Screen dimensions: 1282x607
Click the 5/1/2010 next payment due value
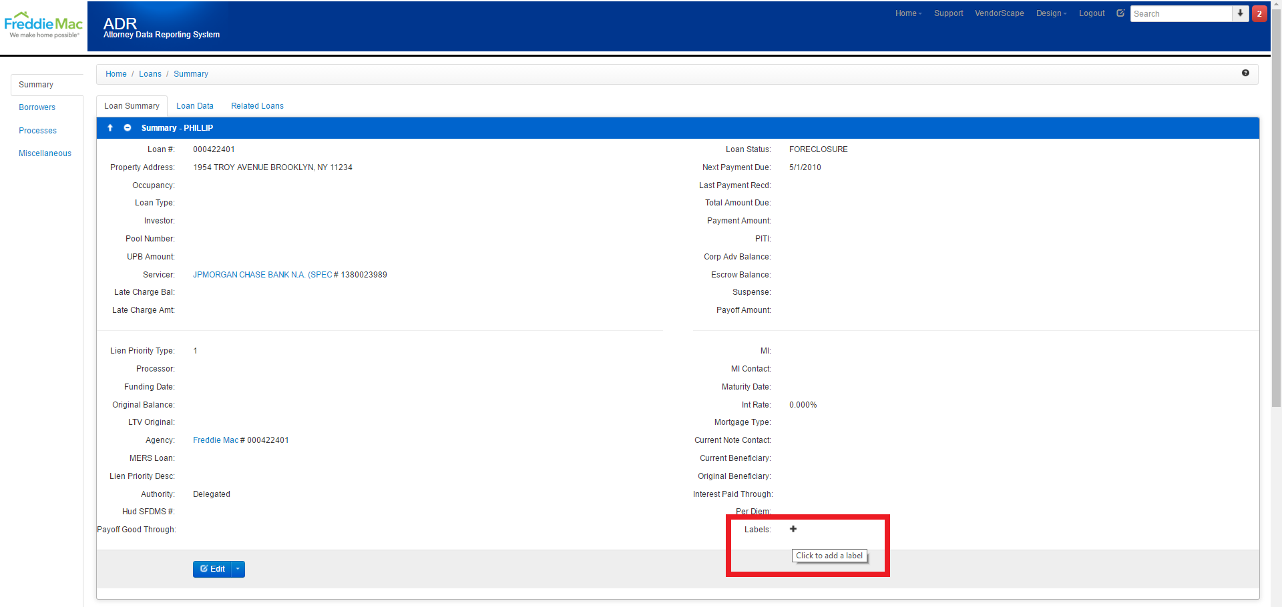pyautogui.click(x=805, y=167)
